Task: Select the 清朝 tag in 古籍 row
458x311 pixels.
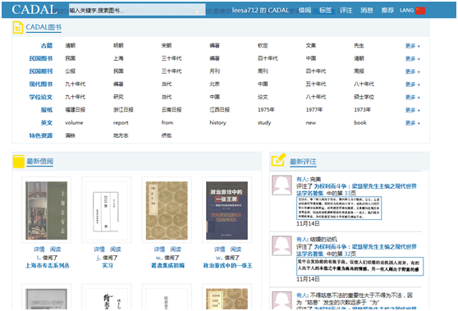Action: click(x=70, y=46)
